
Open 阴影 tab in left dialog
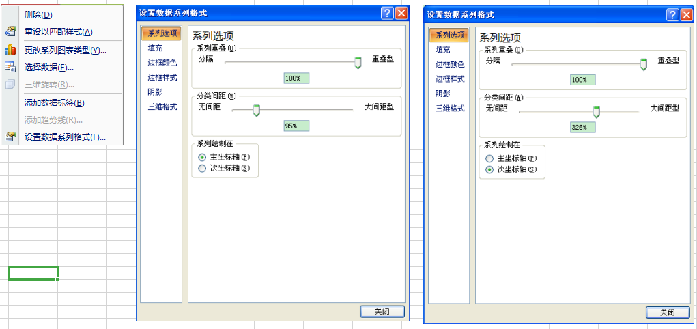tap(155, 92)
